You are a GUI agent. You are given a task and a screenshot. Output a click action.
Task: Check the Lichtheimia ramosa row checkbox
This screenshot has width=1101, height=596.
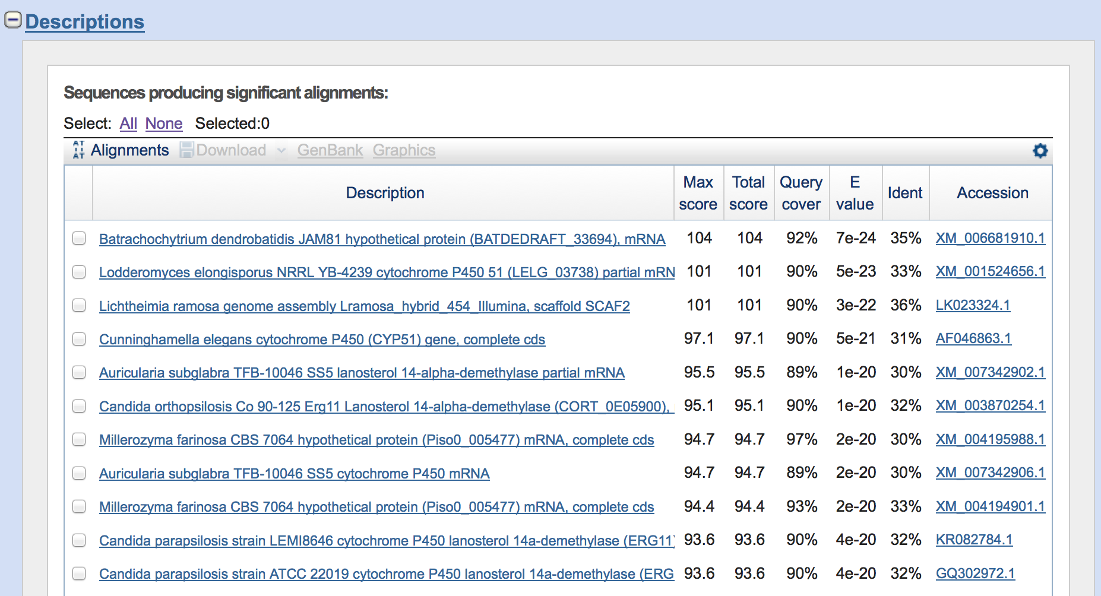79,306
